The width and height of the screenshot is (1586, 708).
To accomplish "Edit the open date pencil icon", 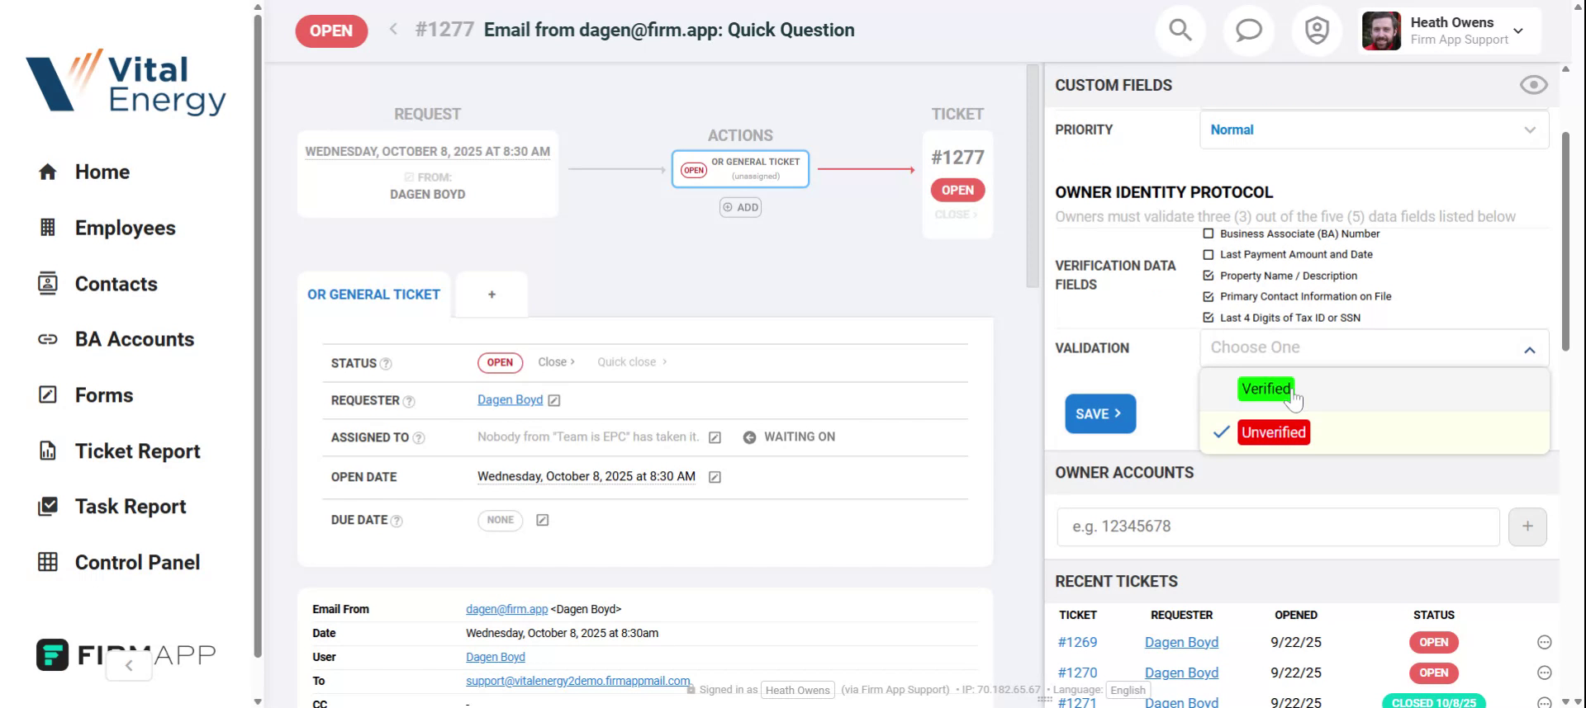I will [715, 477].
